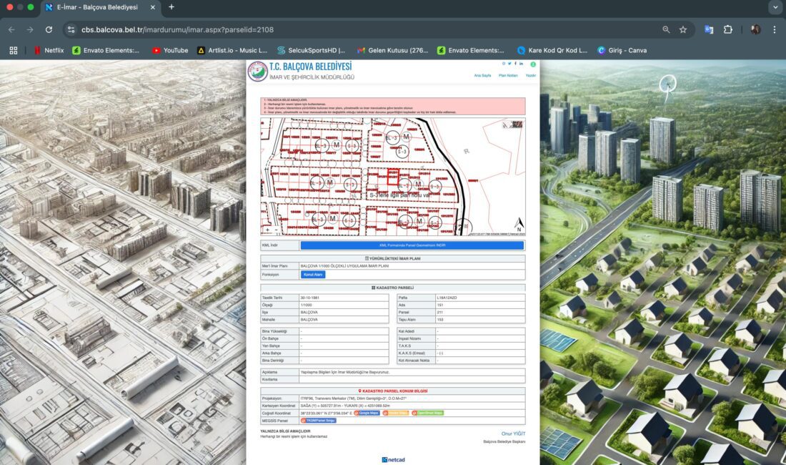Download parcel geometry in KML format
Image resolution: width=786 pixels, height=465 pixels.
[x=412, y=245]
